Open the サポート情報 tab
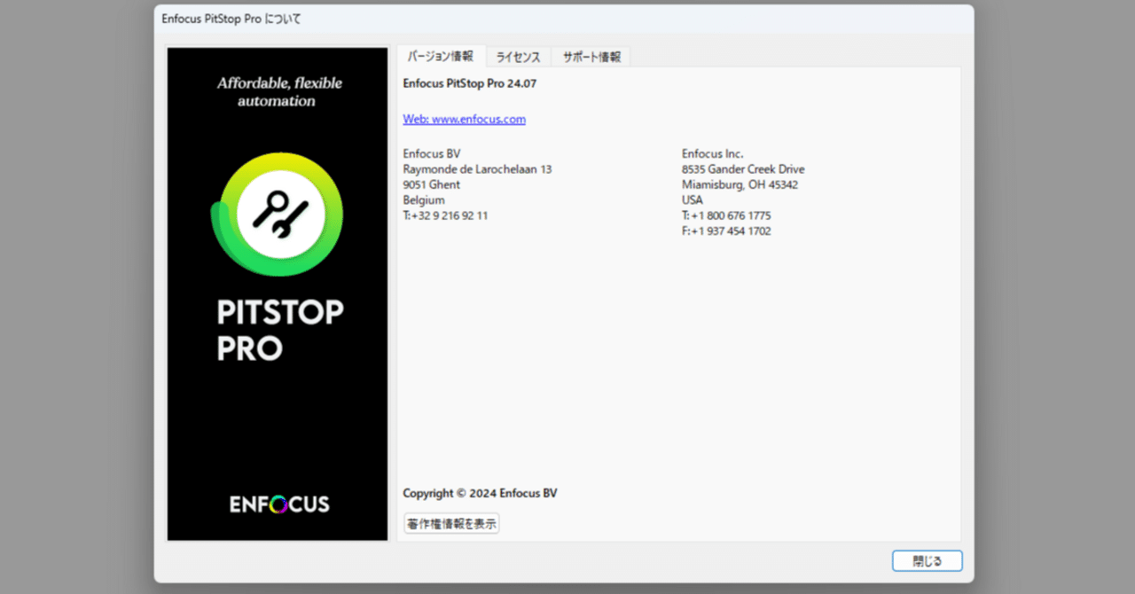 (590, 56)
